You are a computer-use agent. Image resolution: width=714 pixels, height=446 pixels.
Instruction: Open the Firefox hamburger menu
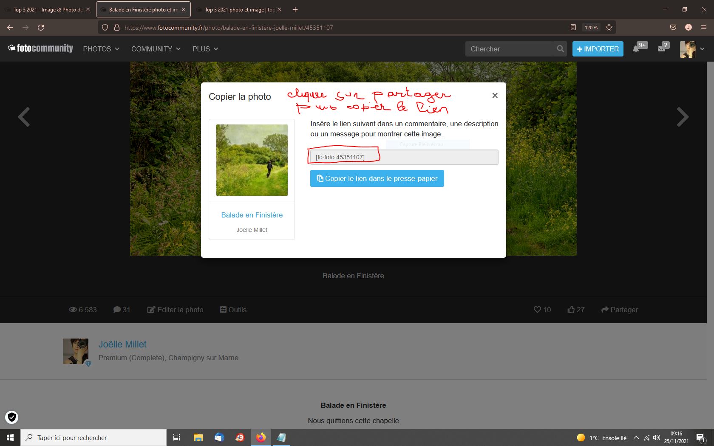[x=704, y=27]
